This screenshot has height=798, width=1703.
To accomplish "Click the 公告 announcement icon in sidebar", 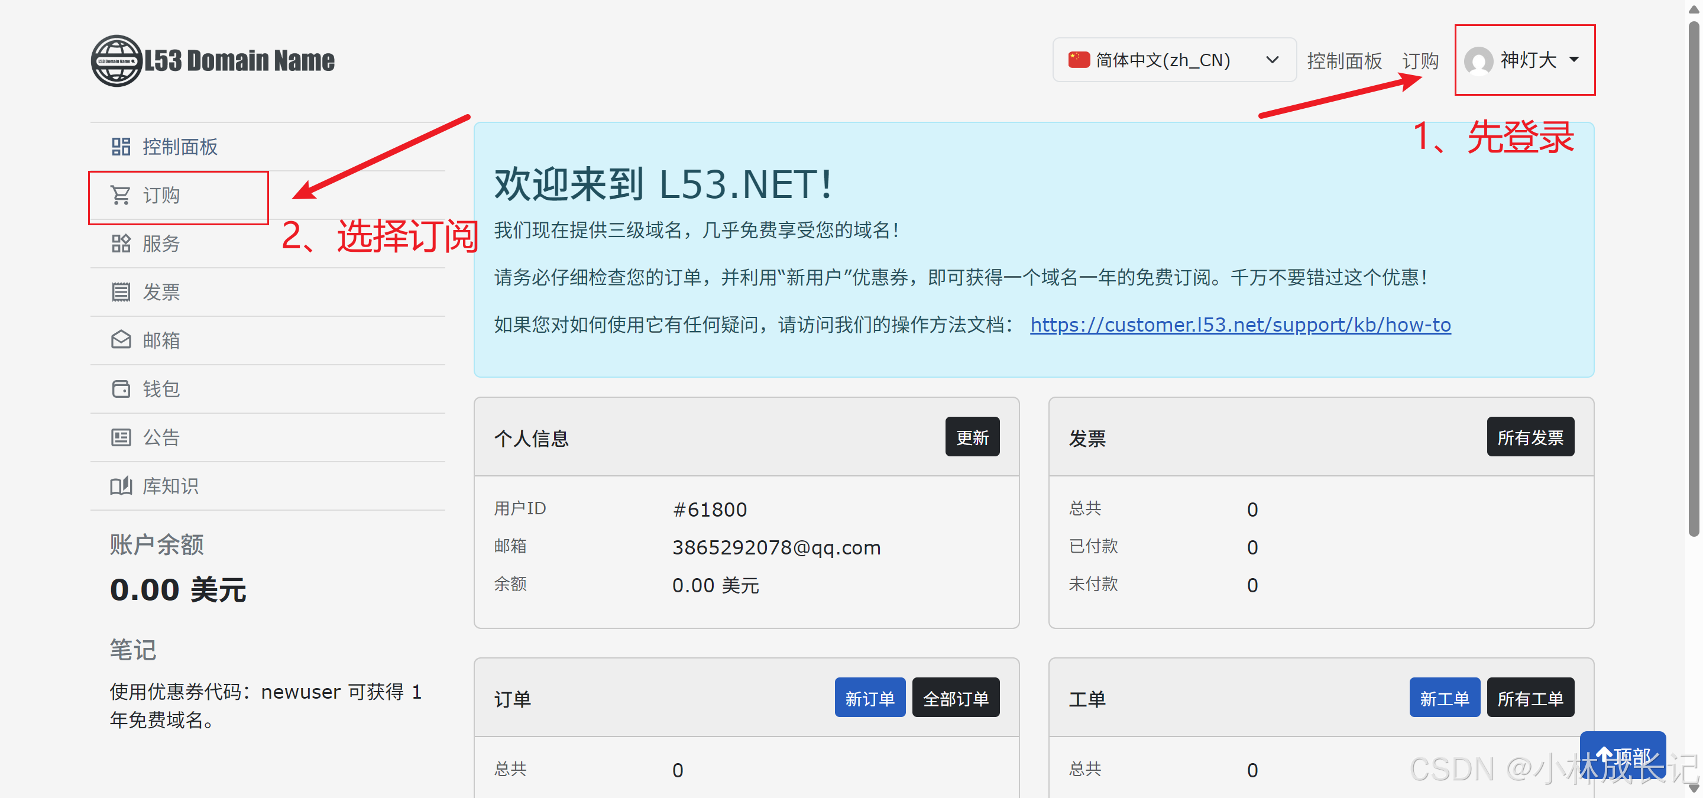I will (x=120, y=437).
